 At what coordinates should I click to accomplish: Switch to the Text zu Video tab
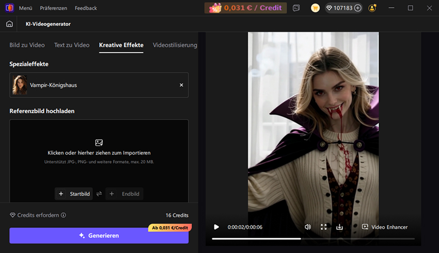point(72,45)
